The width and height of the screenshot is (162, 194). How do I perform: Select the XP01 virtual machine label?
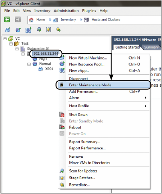click(x=49, y=69)
